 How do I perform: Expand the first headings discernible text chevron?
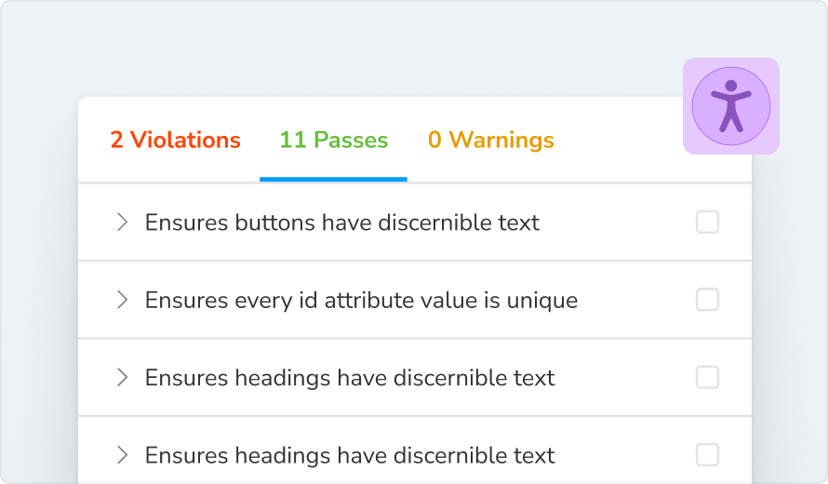[x=121, y=377]
